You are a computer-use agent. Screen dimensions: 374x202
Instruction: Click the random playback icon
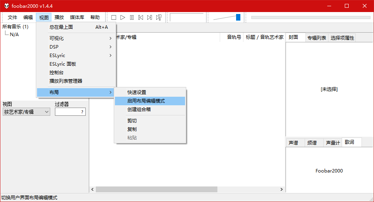(x=159, y=17)
